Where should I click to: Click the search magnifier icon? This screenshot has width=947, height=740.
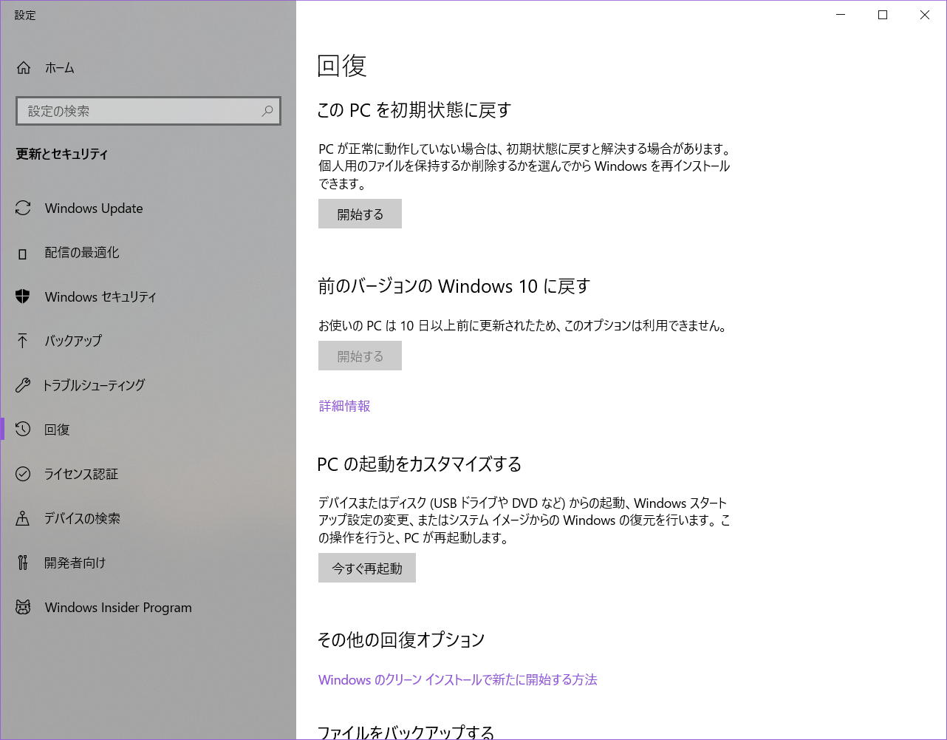click(267, 111)
